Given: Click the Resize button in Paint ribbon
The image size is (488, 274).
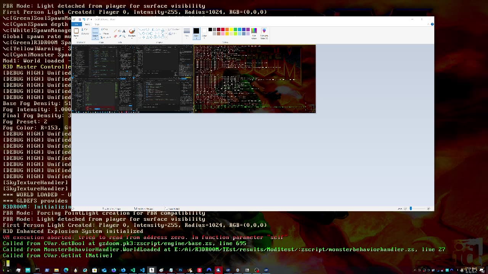Looking at the screenshot, I should pyautogui.click(x=104, y=33).
